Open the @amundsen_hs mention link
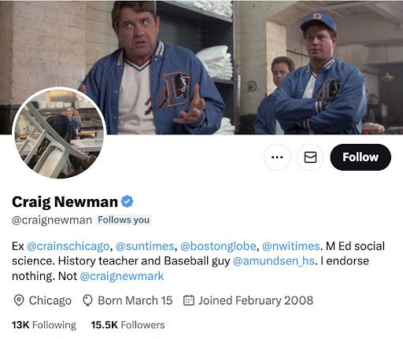The image size is (403, 339). coord(273,261)
